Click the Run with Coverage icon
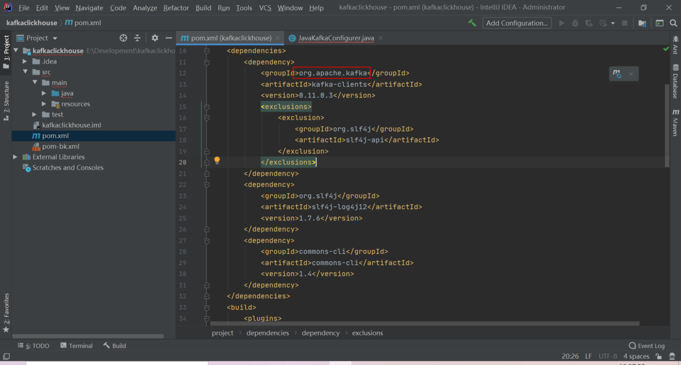The width and height of the screenshot is (681, 365). [589, 23]
